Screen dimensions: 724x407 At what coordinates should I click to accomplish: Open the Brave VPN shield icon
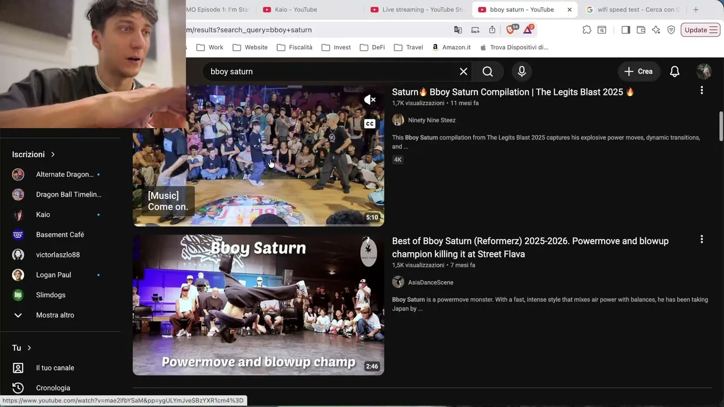[671, 30]
